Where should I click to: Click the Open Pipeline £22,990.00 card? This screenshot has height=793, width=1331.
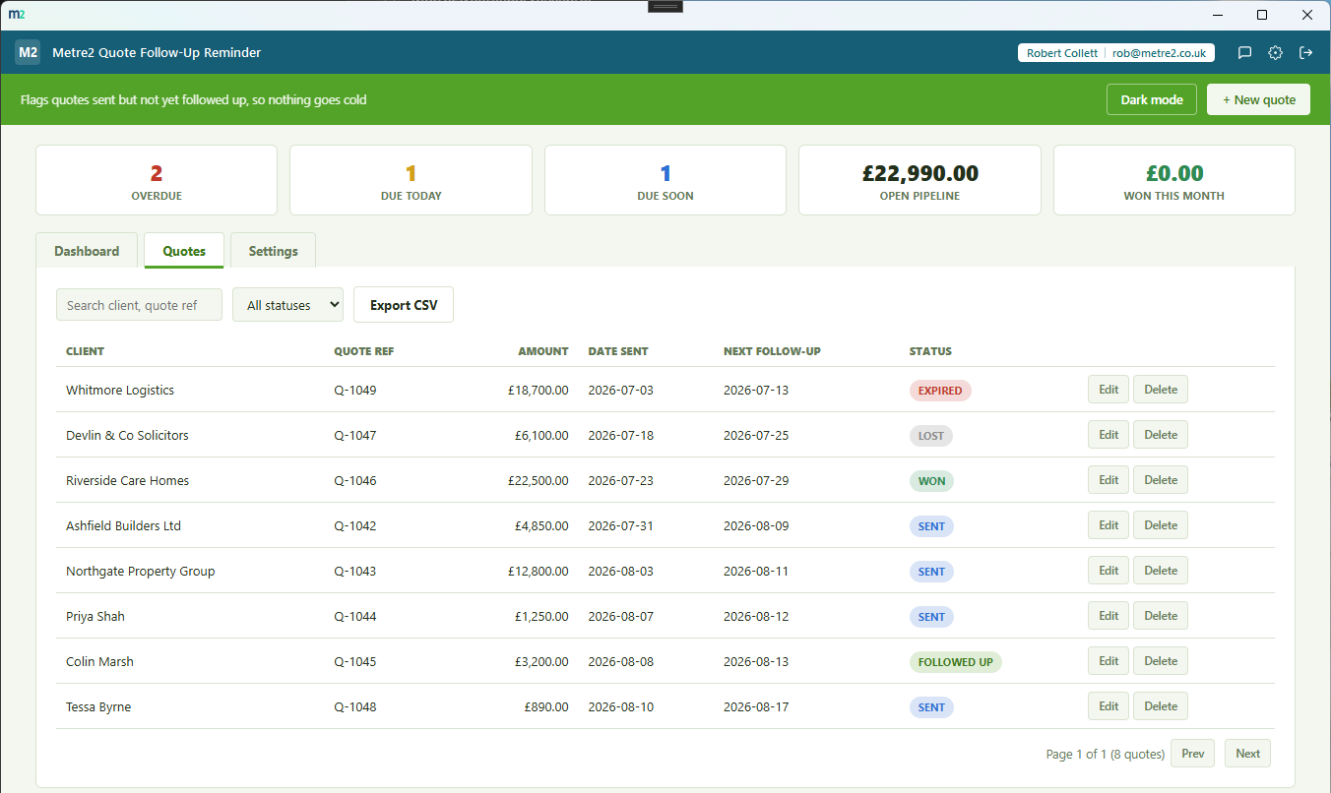919,180
